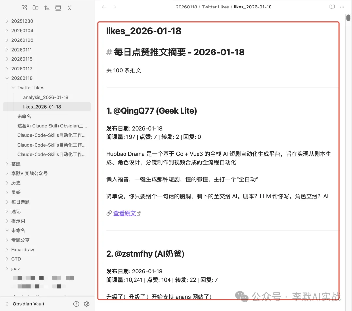Click the 20260118 breadcrumb in header
This screenshot has width=352, height=311.
(186, 7)
